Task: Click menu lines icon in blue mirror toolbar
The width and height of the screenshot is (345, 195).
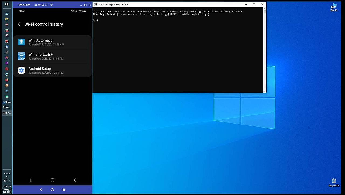Action: point(64,190)
